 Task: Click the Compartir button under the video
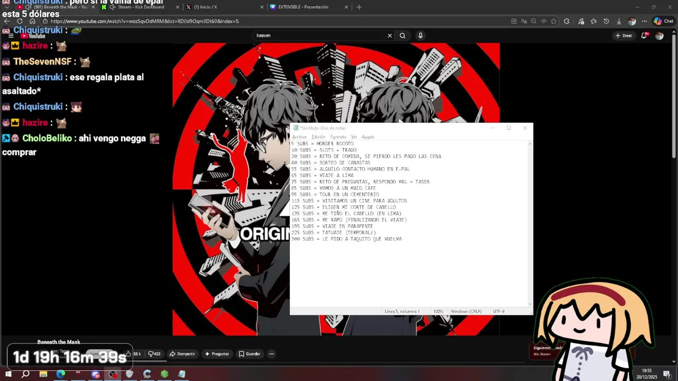182,353
